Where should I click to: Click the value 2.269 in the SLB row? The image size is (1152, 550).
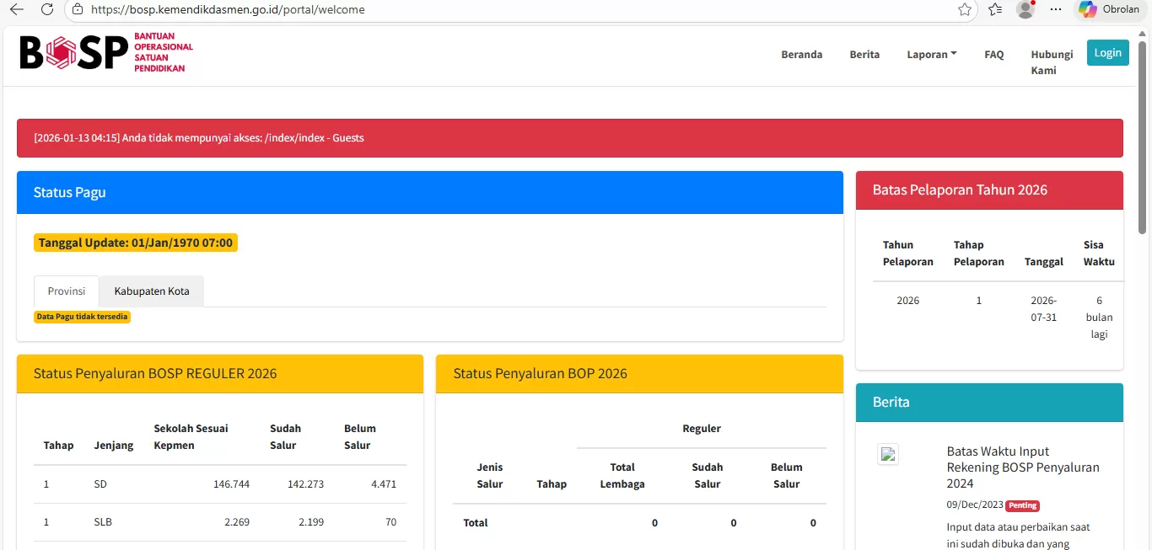coord(237,522)
